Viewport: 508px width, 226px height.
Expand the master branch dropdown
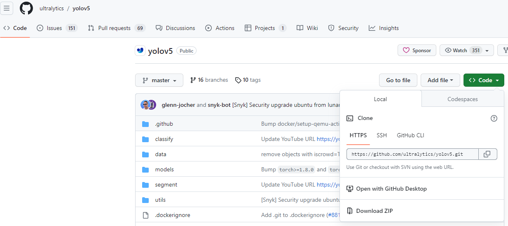(x=159, y=80)
